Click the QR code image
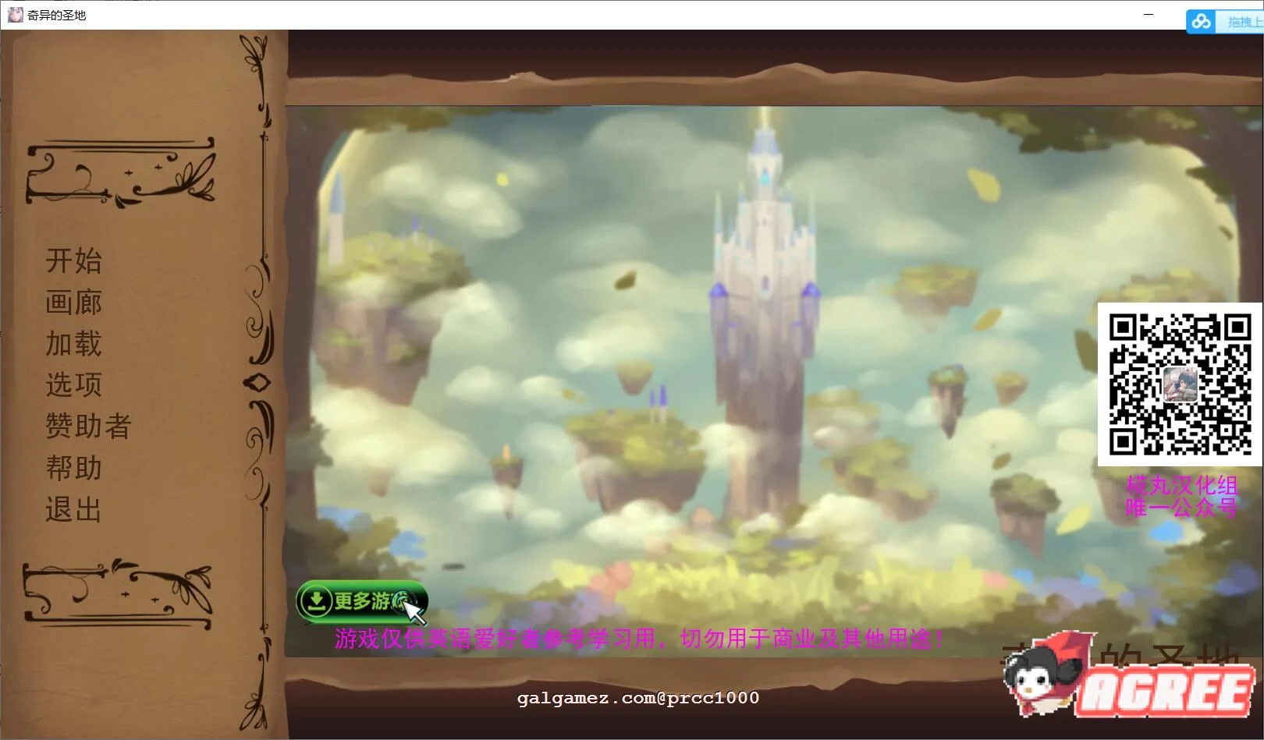 (x=1181, y=384)
